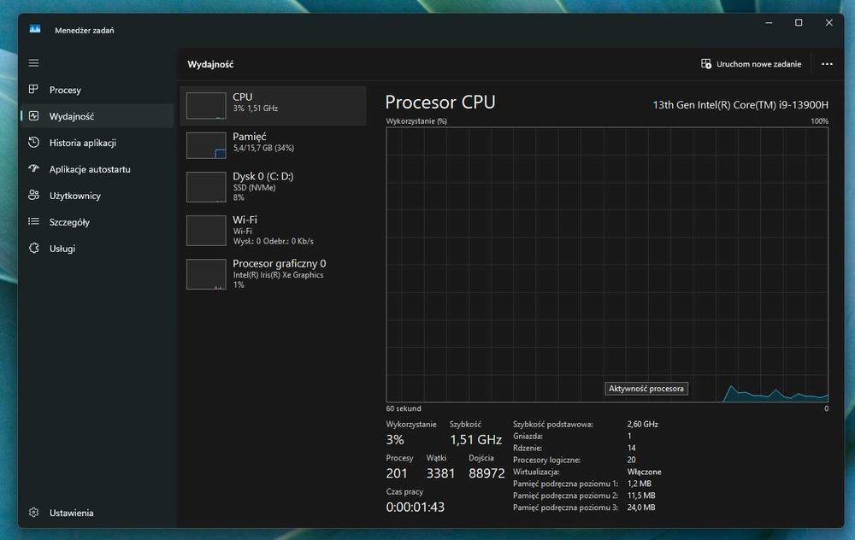Select Procesor graficzny 0 entry
The width and height of the screenshot is (855, 540).
[x=273, y=274]
